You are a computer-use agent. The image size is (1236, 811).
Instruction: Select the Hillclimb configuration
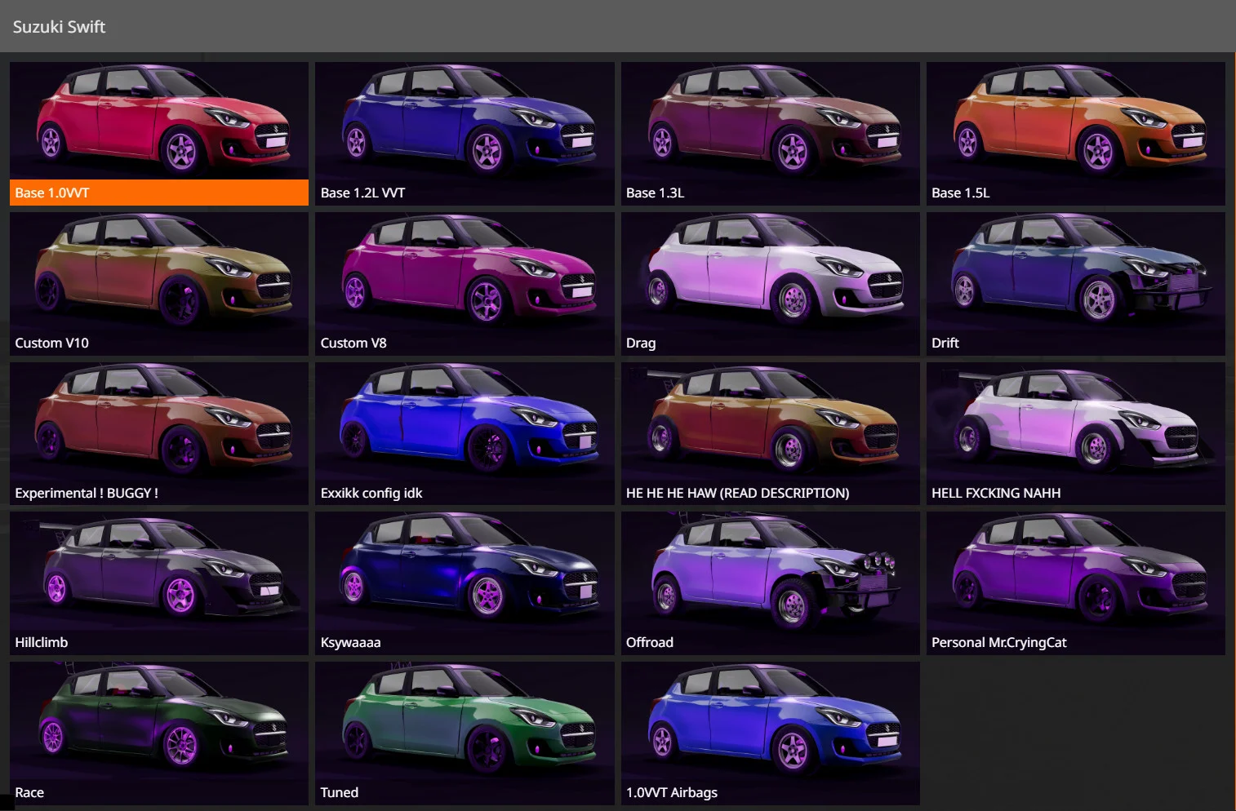click(159, 573)
